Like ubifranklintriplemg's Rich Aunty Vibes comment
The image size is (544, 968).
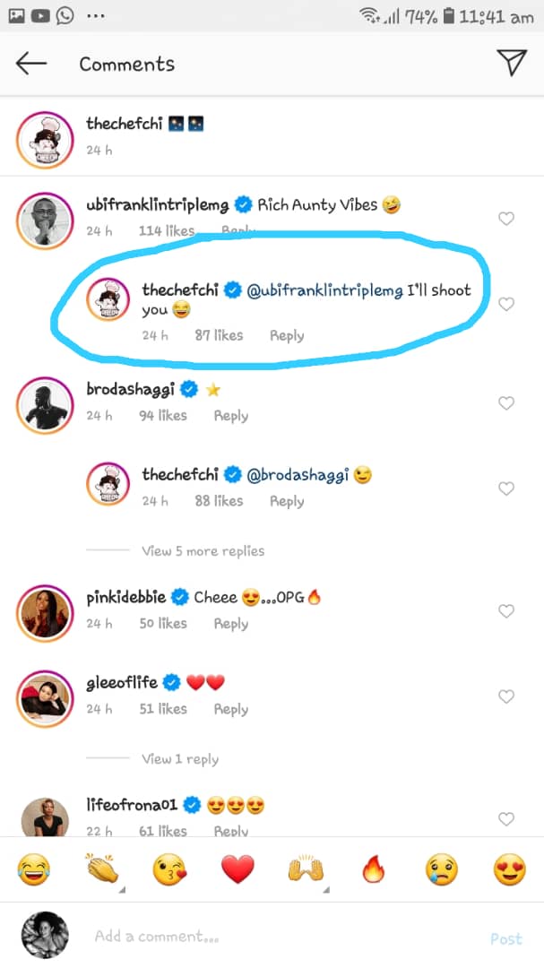point(506,218)
